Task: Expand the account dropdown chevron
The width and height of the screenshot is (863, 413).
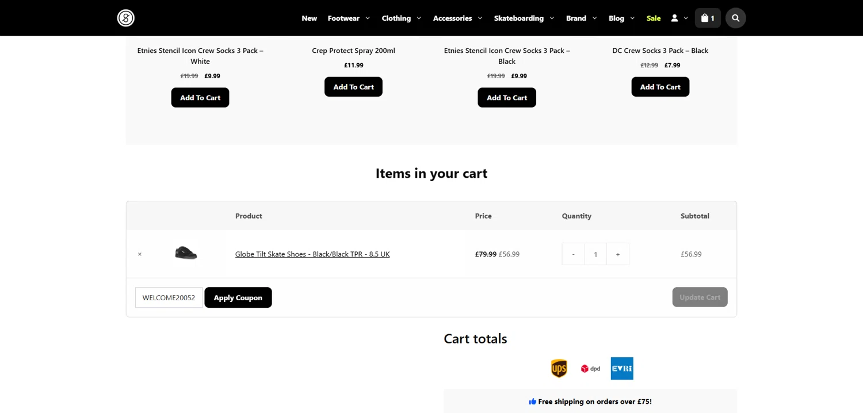Action: tap(686, 18)
